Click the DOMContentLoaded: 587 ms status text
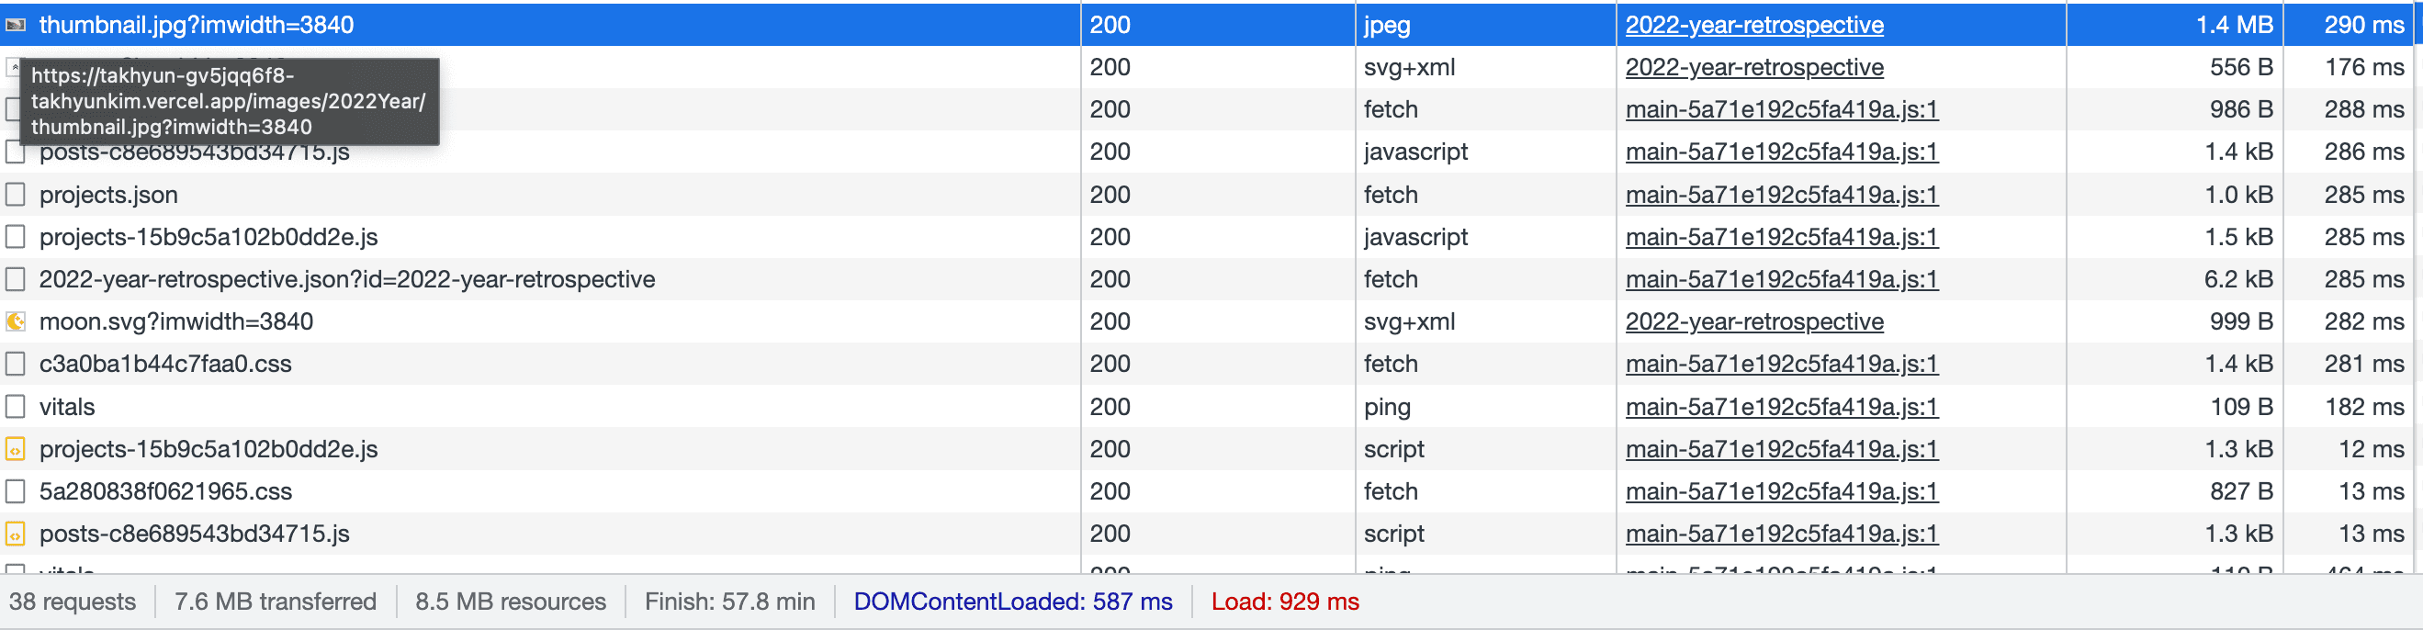 [x=1013, y=602]
